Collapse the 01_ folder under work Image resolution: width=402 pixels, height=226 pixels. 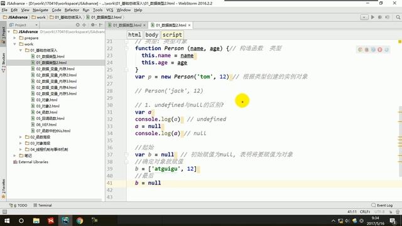pyautogui.click(x=21, y=50)
